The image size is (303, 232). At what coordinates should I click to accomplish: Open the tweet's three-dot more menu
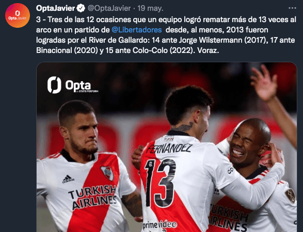pyautogui.click(x=292, y=8)
